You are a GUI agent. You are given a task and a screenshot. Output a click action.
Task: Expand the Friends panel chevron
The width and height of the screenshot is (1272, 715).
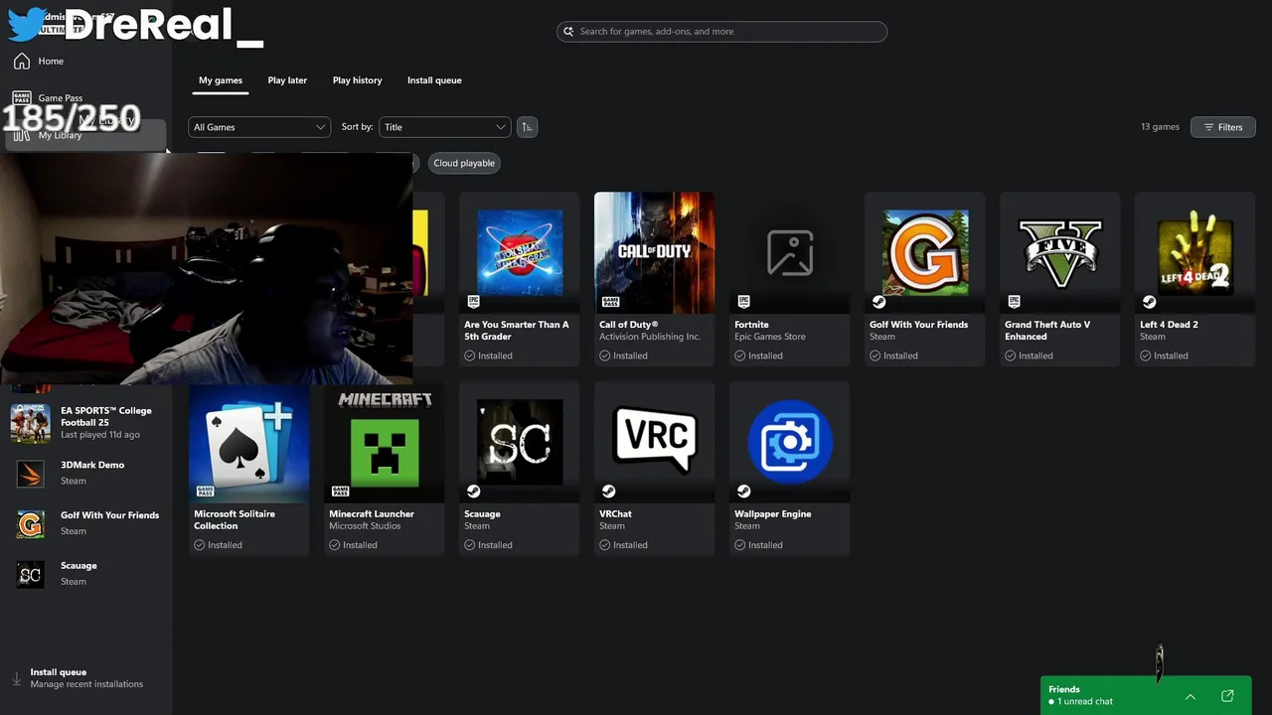click(1191, 696)
